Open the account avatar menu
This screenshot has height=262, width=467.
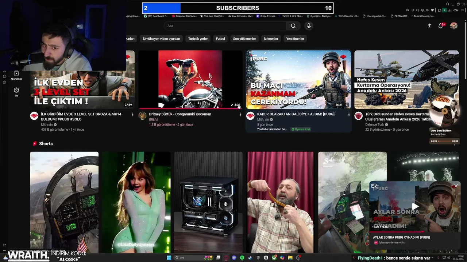(x=454, y=26)
